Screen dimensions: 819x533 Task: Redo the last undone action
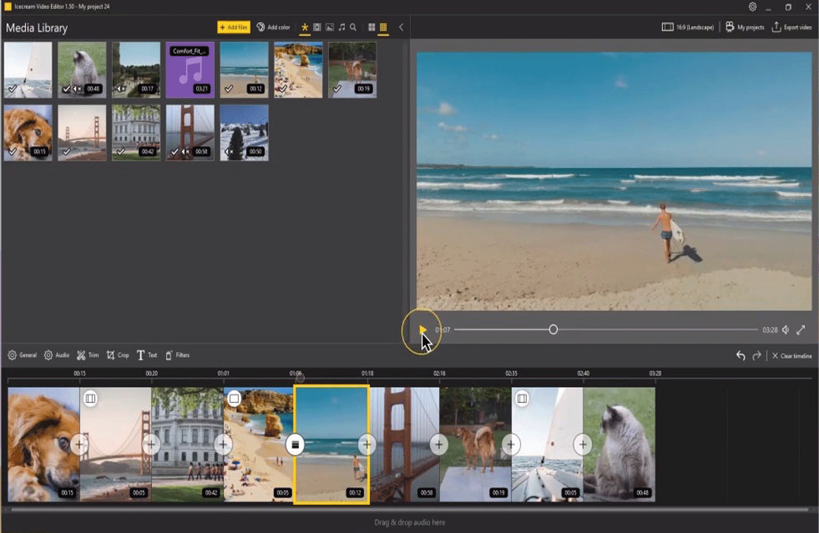click(756, 356)
